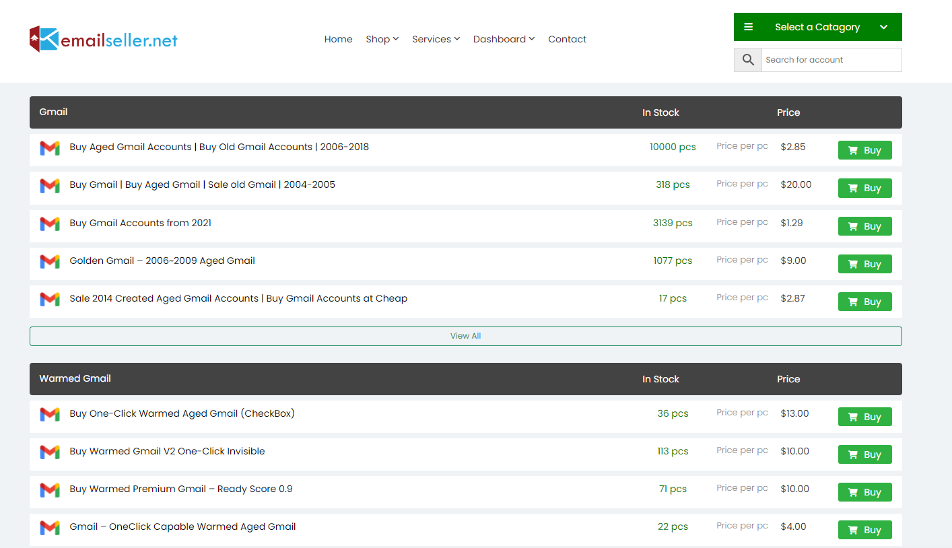
Task: Focus the Search for account field
Action: pos(831,60)
